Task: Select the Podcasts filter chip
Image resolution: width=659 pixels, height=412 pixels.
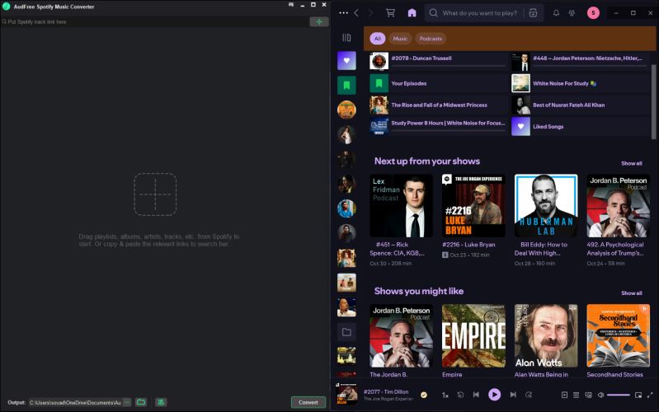Action: point(431,39)
